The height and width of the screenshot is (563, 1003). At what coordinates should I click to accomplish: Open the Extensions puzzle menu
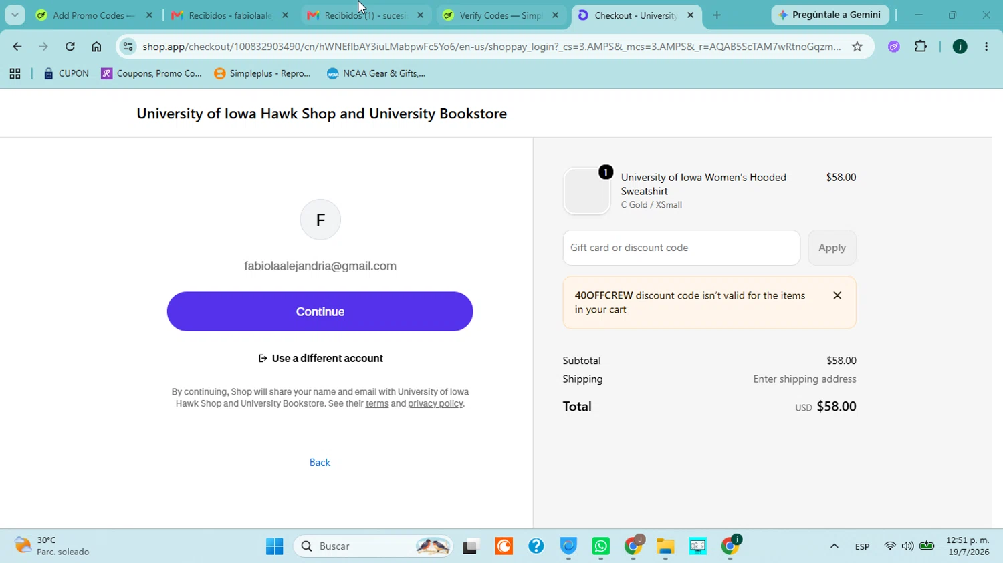[921, 47]
